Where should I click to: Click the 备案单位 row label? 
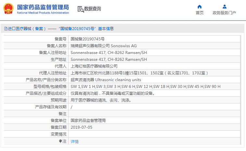[x=58, y=121]
